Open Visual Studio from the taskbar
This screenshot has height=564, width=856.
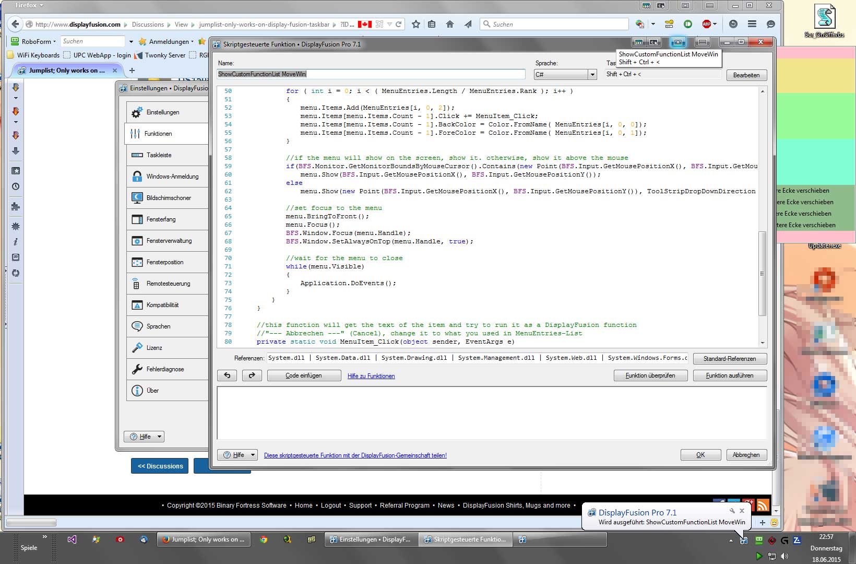pyautogui.click(x=72, y=539)
